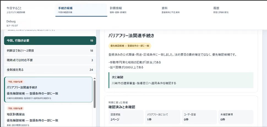Screen dimensions: 267x127
Task: Select the 手続き候補 tab
Action: tap(81, 10)
